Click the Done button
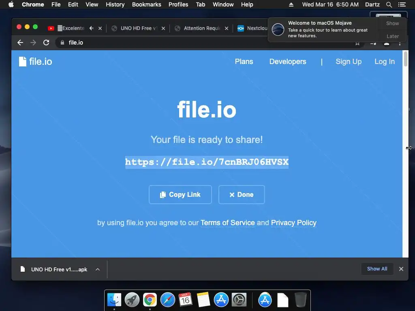This screenshot has height=311, width=415. 242,195
